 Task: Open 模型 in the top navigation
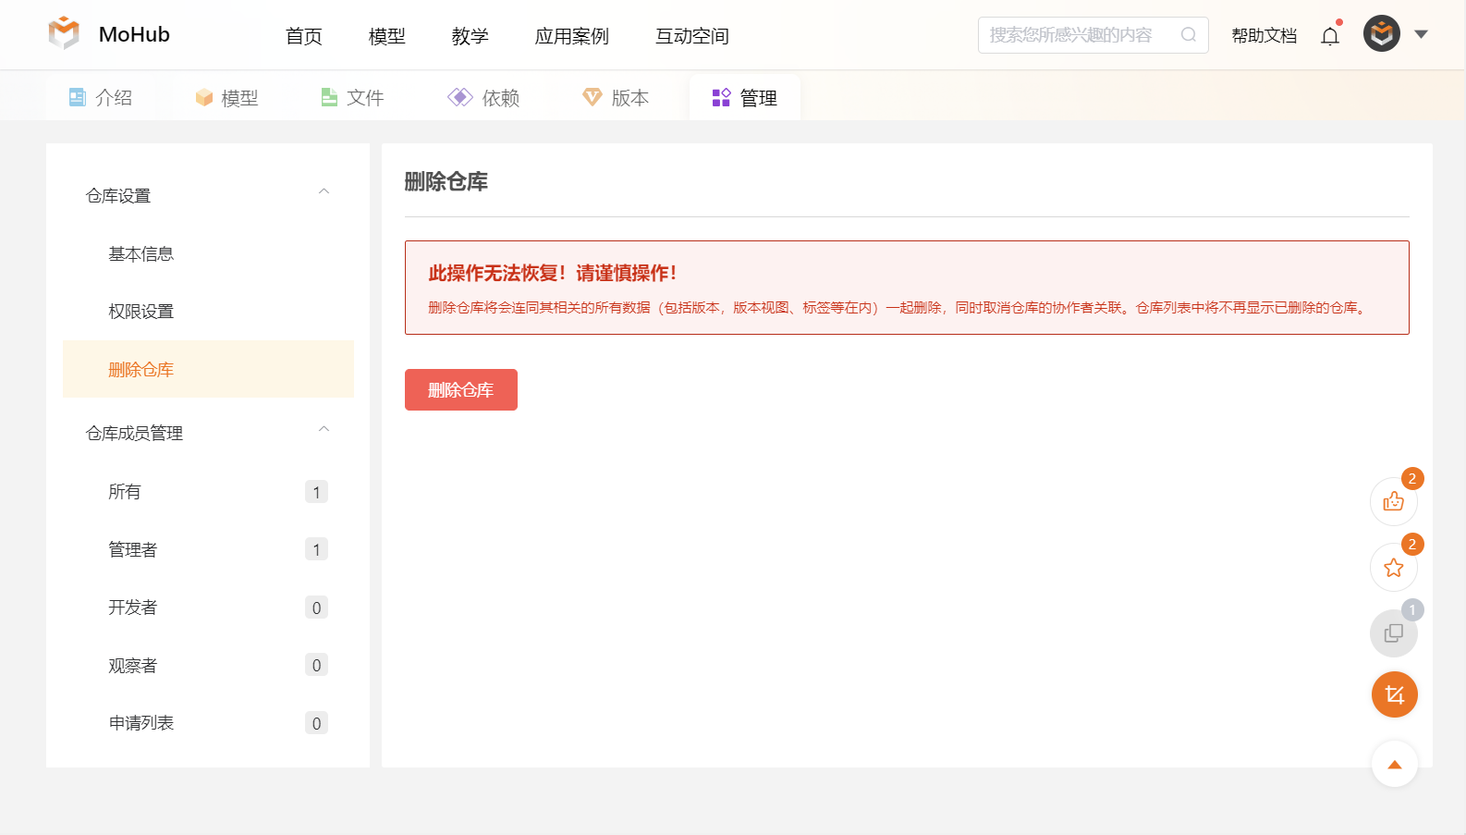[387, 36]
